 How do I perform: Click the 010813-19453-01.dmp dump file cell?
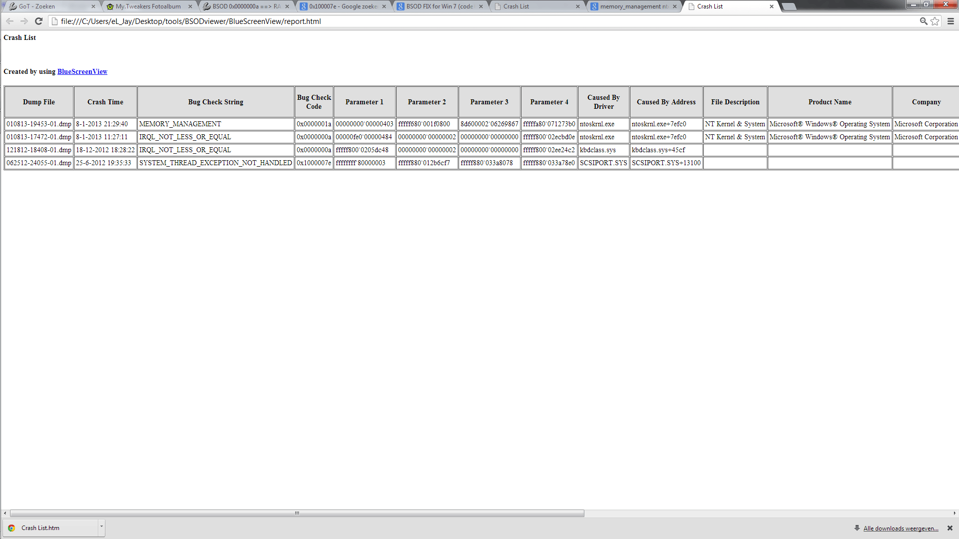[39, 124]
